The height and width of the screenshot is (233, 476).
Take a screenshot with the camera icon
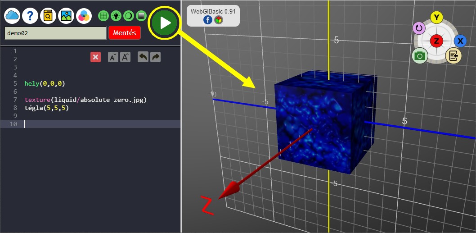(x=420, y=56)
